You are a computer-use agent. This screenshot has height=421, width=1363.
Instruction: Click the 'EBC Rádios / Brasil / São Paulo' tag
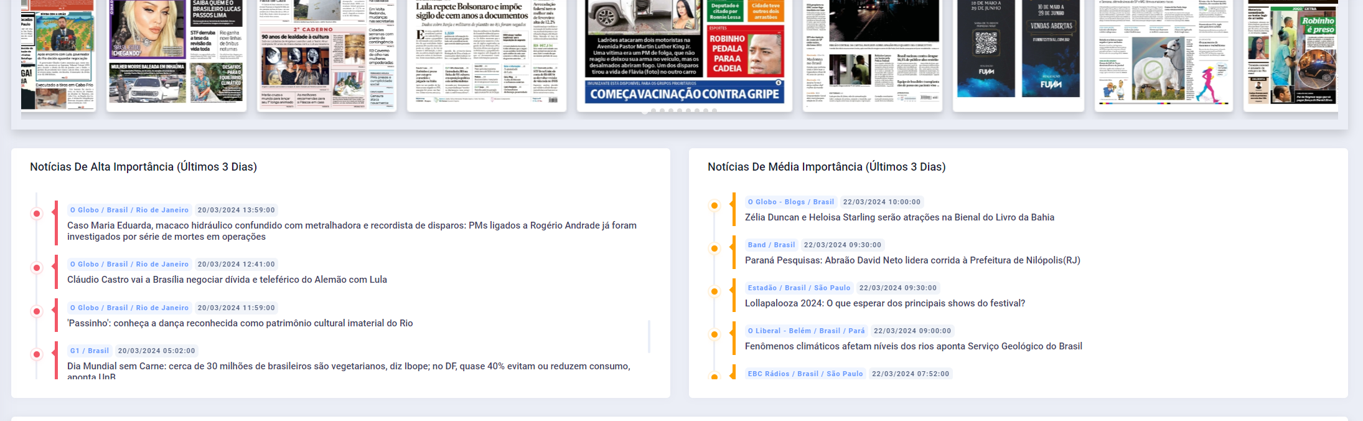click(805, 374)
